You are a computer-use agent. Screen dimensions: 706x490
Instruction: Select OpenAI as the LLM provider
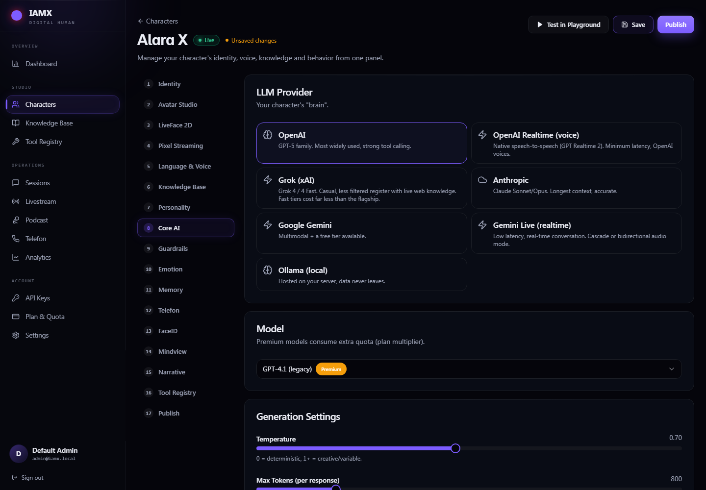point(361,143)
